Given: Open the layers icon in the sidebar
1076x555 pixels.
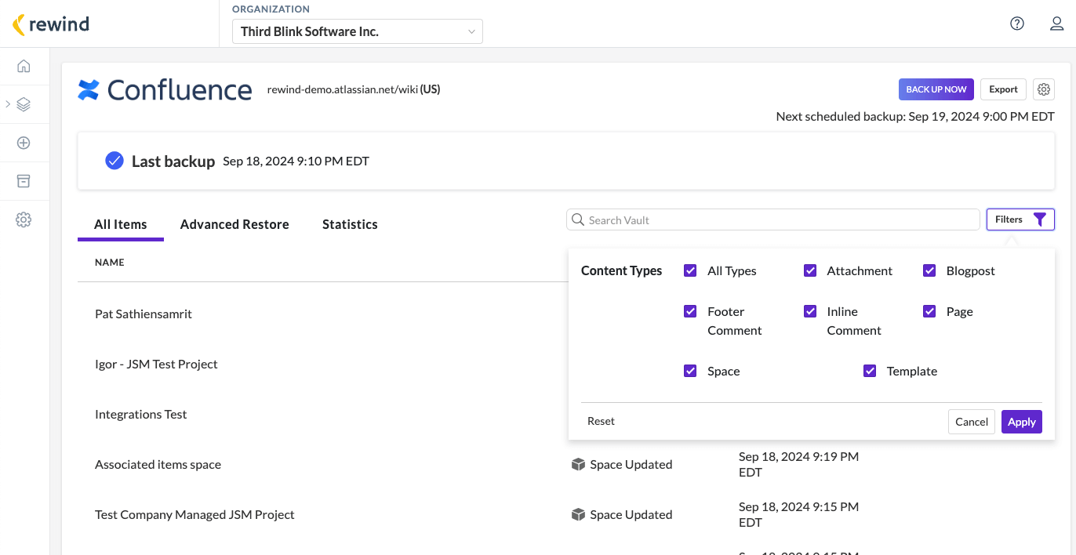Looking at the screenshot, I should coord(24,104).
